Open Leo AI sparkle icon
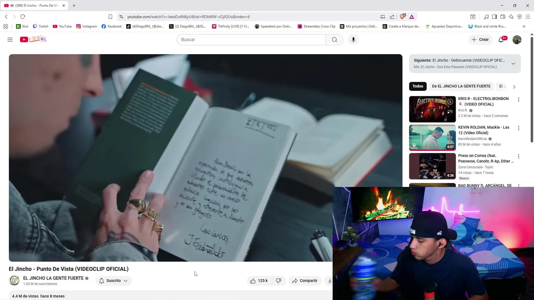Screen dimensions: 534x300 [x=511, y=17]
